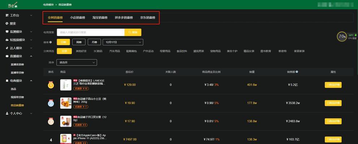Viewport: 358px width, 144px height.
Task: Filter by 其他好货 category
Action: pos(81,51)
